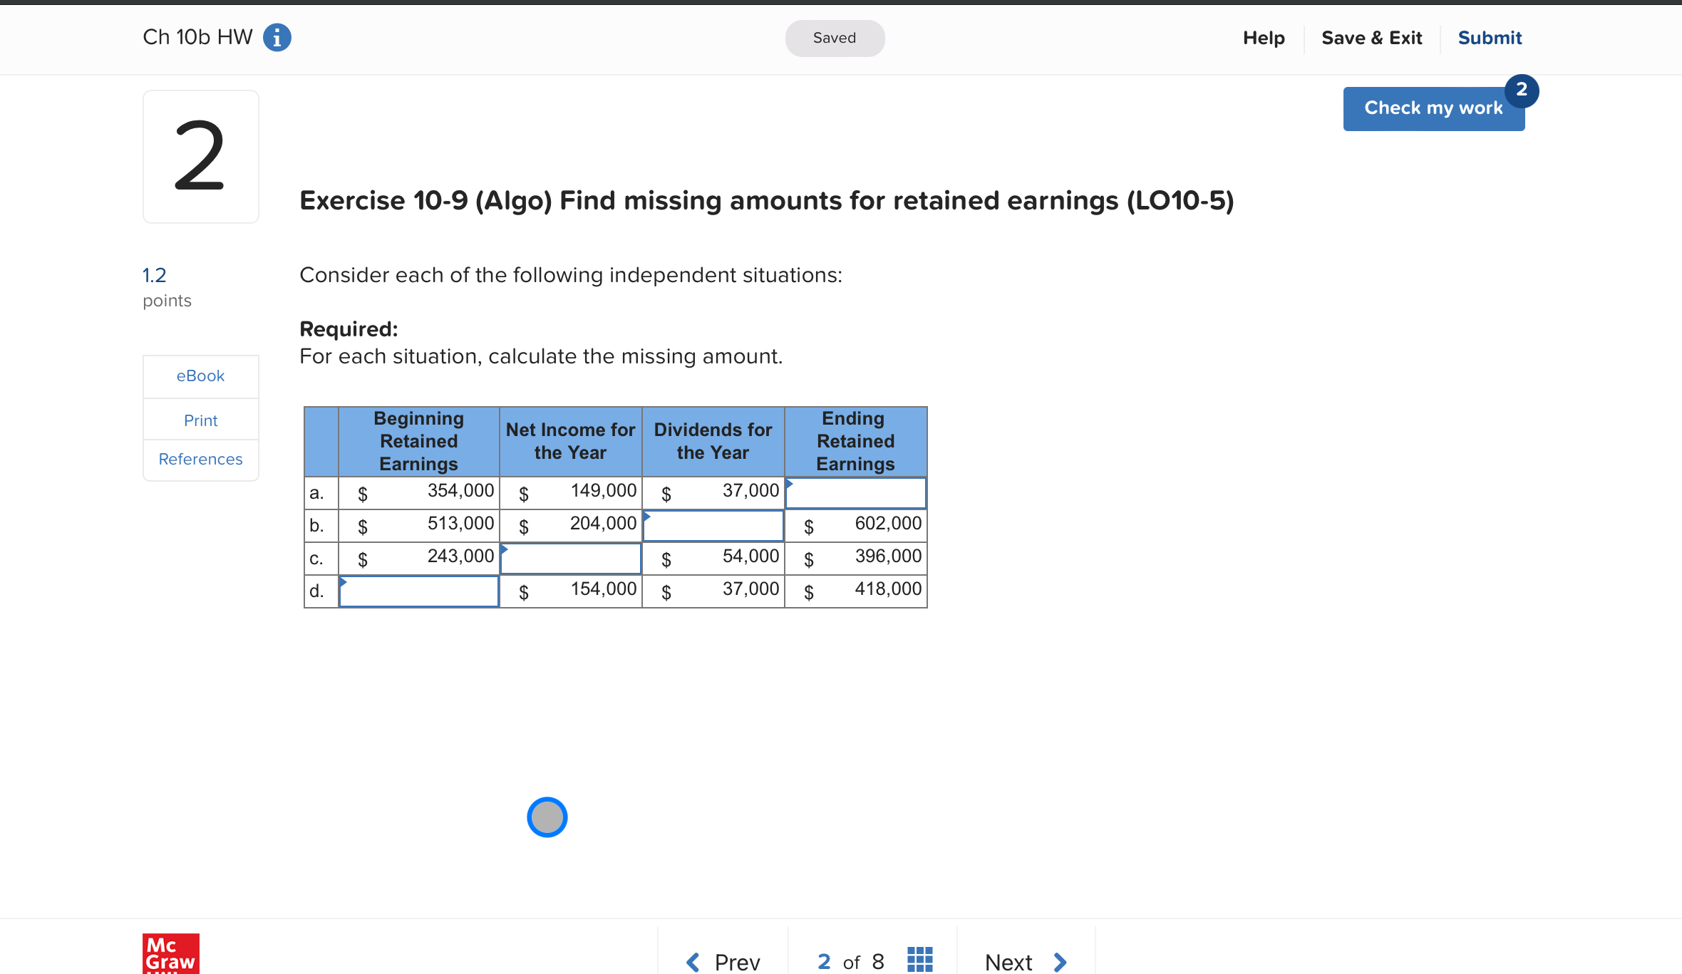Click the blue flag marker in row c's net income cell

point(504,548)
